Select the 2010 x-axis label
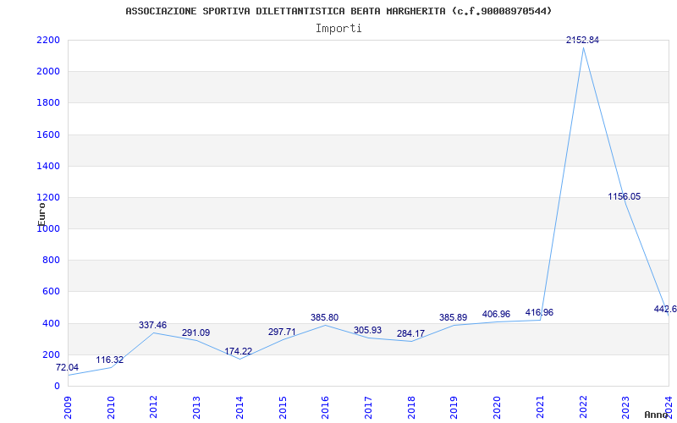This screenshot has height=423, width=677. pos(111,408)
